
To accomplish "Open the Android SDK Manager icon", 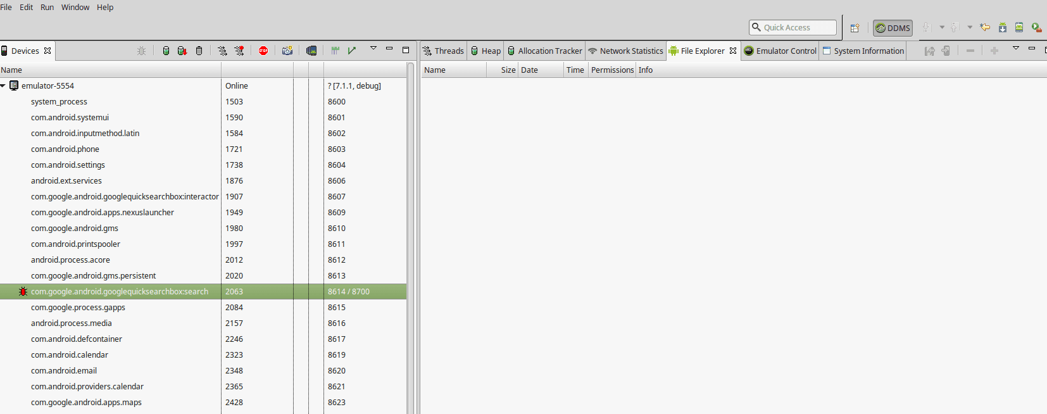I will pyautogui.click(x=1003, y=27).
